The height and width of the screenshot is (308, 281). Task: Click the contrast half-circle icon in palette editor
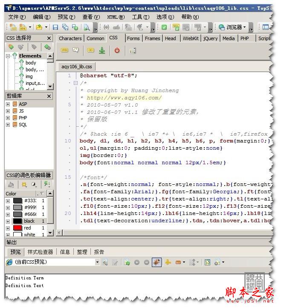tap(34, 185)
